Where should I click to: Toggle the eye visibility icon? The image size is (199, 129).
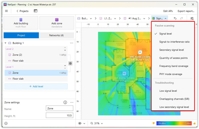80,124
